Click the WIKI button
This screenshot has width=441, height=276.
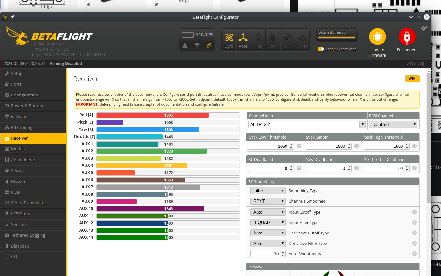click(412, 78)
